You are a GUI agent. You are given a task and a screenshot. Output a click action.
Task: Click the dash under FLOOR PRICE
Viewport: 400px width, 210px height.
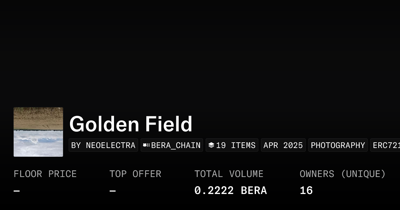tap(16, 190)
